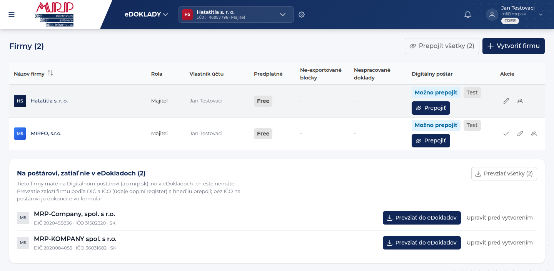This screenshot has height=271, width=554.
Task: Click the Free badge in Hatatitla row
Action: click(x=263, y=101)
